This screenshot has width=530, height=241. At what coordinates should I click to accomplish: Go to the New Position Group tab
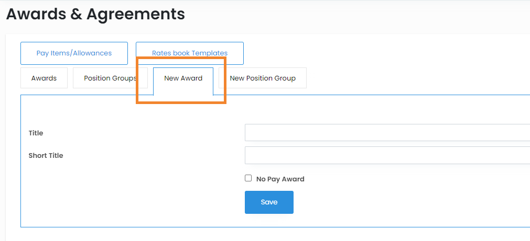[263, 78]
